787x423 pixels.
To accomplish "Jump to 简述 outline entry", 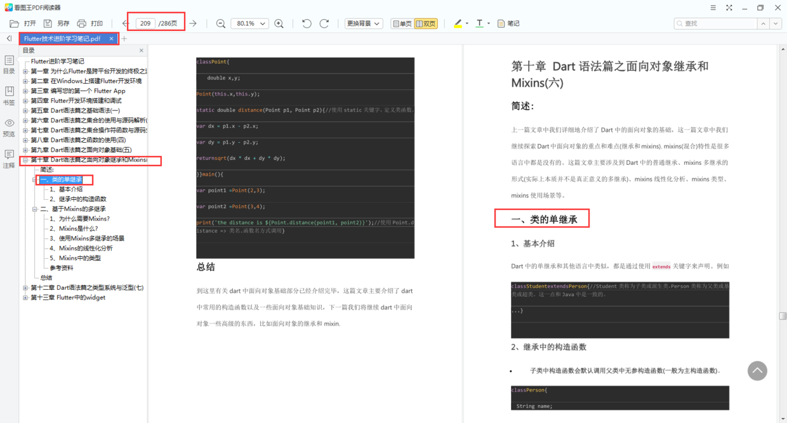I will tap(47, 169).
